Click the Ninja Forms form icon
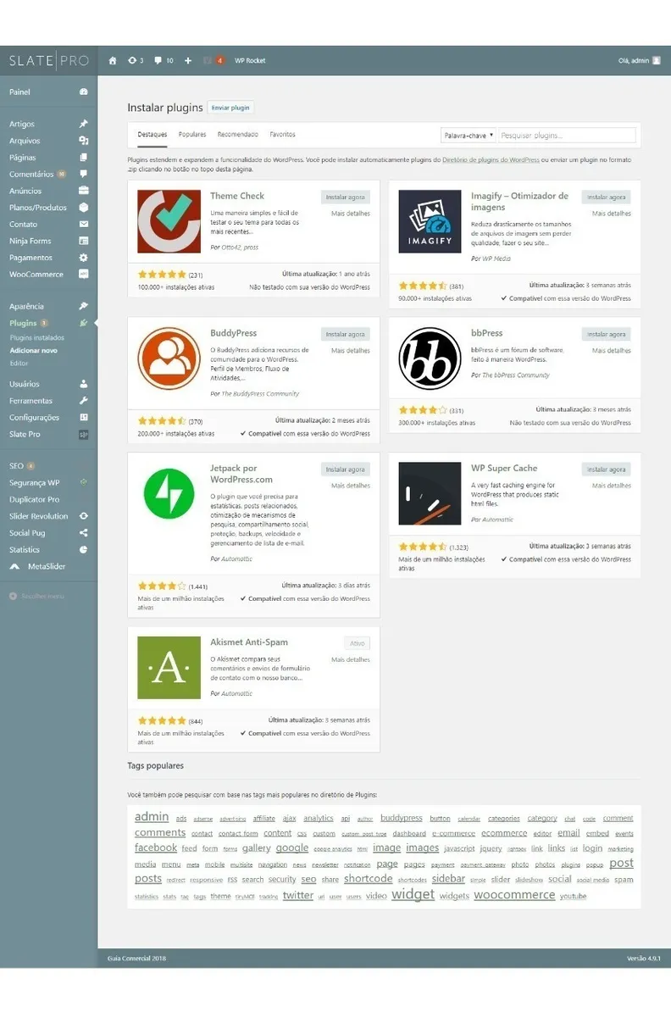Image resolution: width=671 pixels, height=1017 pixels. tap(83, 241)
